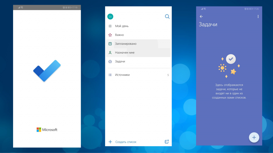273x153 pixels.
Task: Open the Источники list
Action: (138, 75)
